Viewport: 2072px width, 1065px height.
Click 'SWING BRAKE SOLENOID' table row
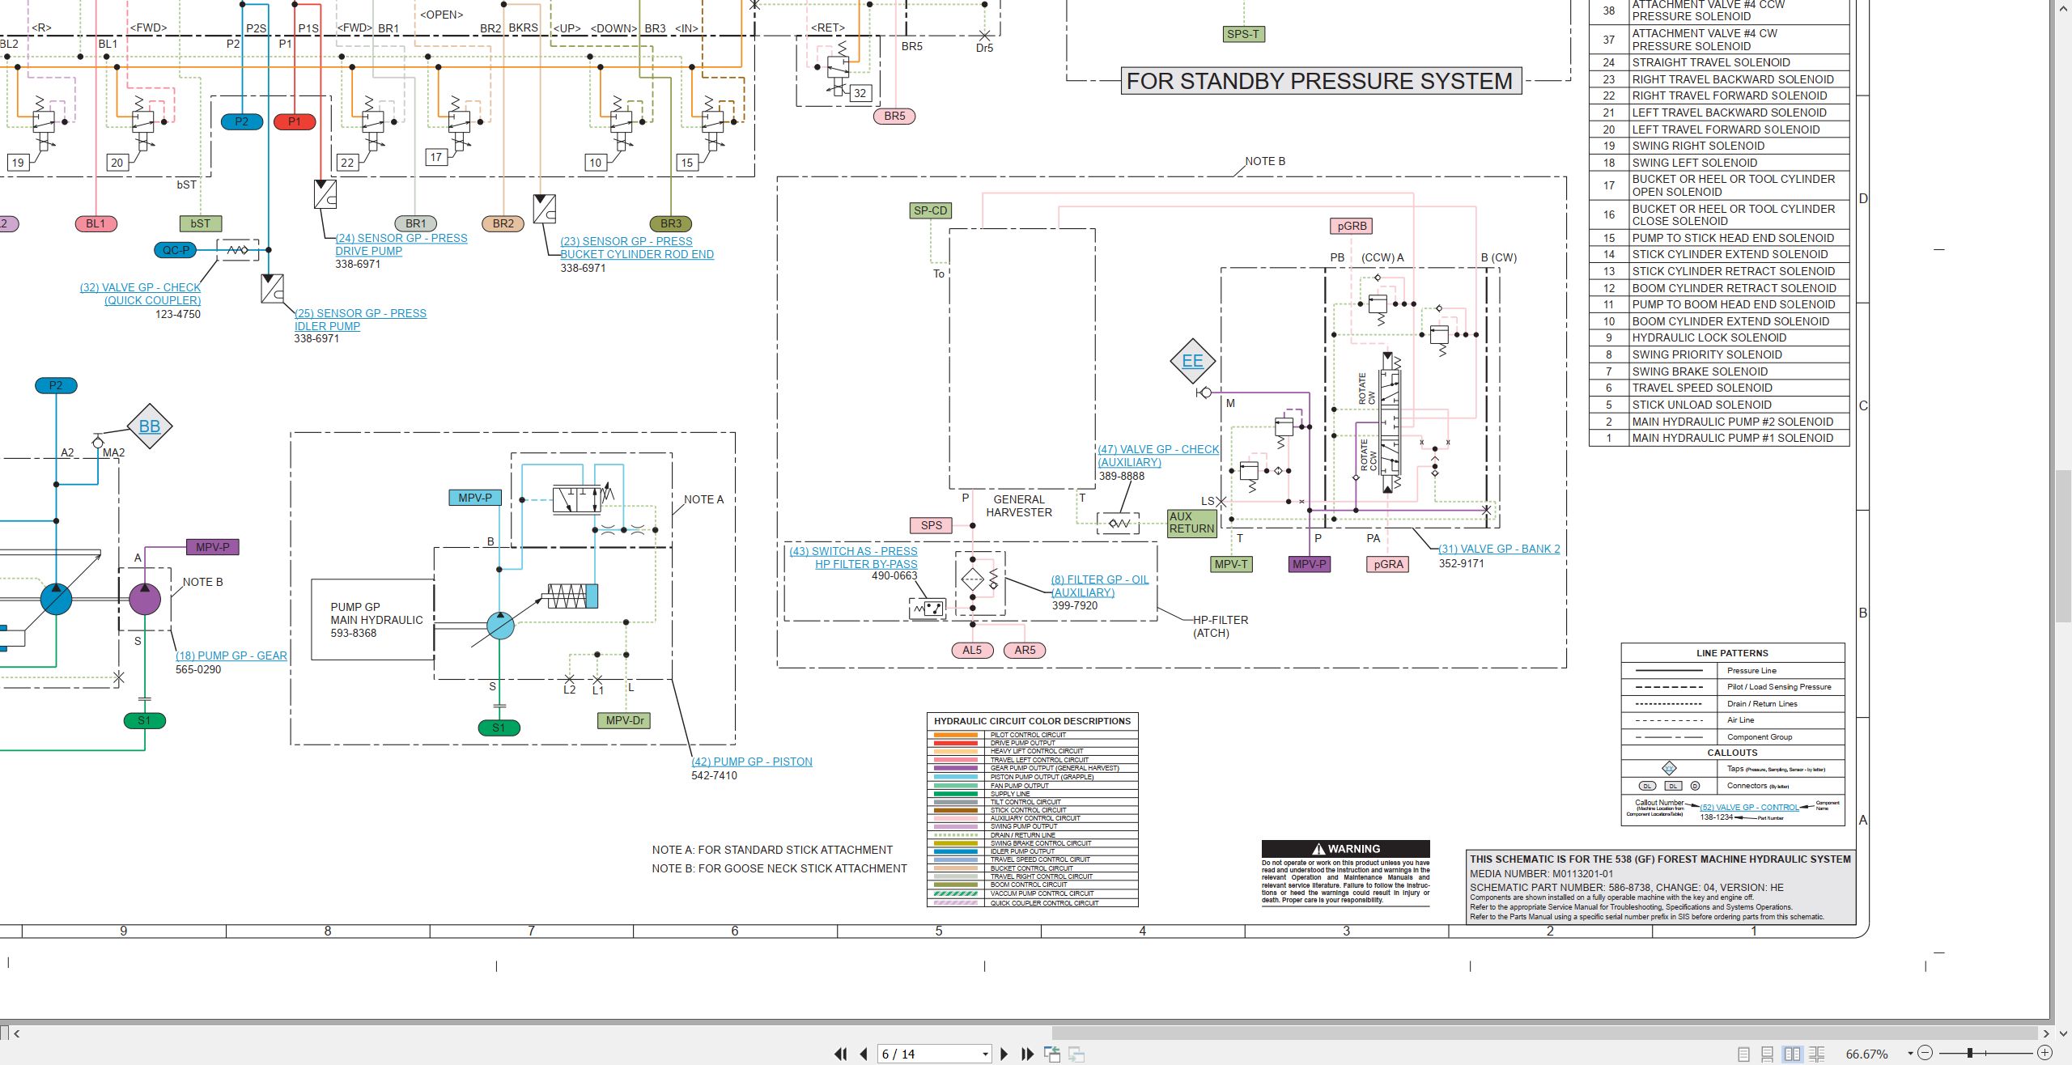(1719, 371)
